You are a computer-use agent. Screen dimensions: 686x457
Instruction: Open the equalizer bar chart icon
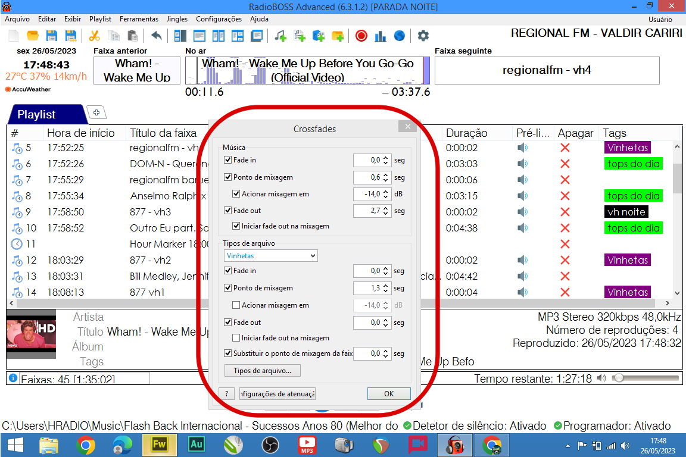coord(380,36)
